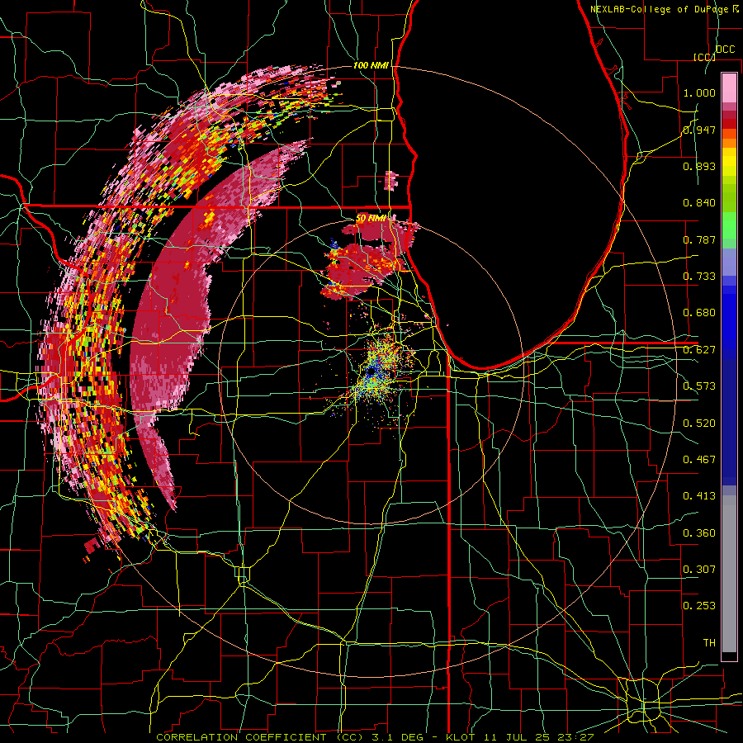Screen dimensions: 743x743
Task: Click the "0.787" color scale value
Action: click(699, 239)
